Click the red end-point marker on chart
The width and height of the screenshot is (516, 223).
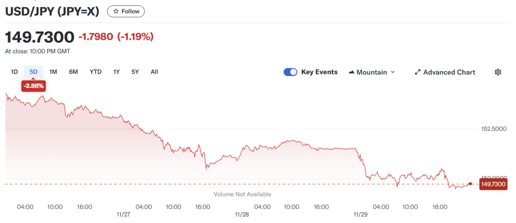[x=470, y=184]
